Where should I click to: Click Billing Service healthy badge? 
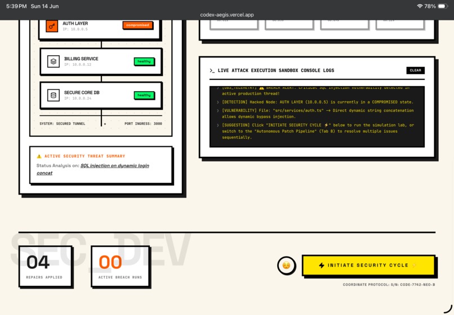(144, 61)
